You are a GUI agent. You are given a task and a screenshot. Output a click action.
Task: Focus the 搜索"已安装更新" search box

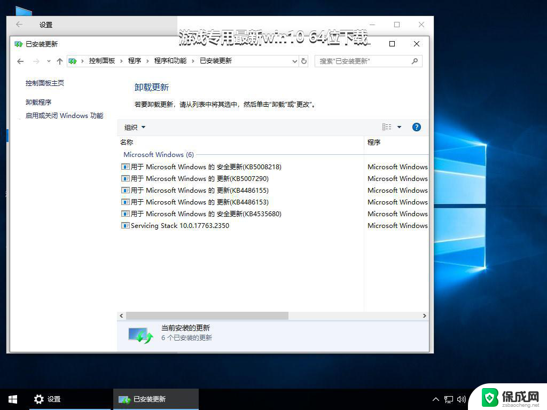[369, 61]
